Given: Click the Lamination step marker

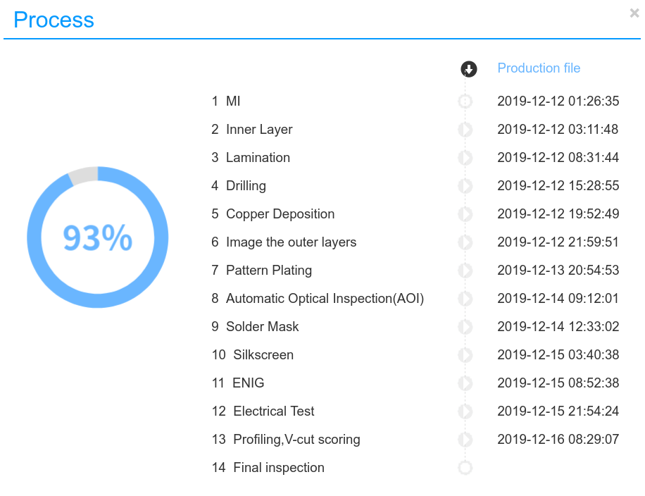Looking at the screenshot, I should pos(465,158).
